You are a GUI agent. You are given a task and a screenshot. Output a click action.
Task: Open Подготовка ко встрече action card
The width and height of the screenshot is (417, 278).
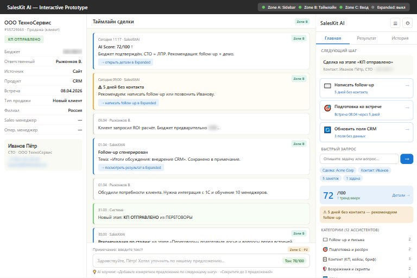click(x=366, y=110)
